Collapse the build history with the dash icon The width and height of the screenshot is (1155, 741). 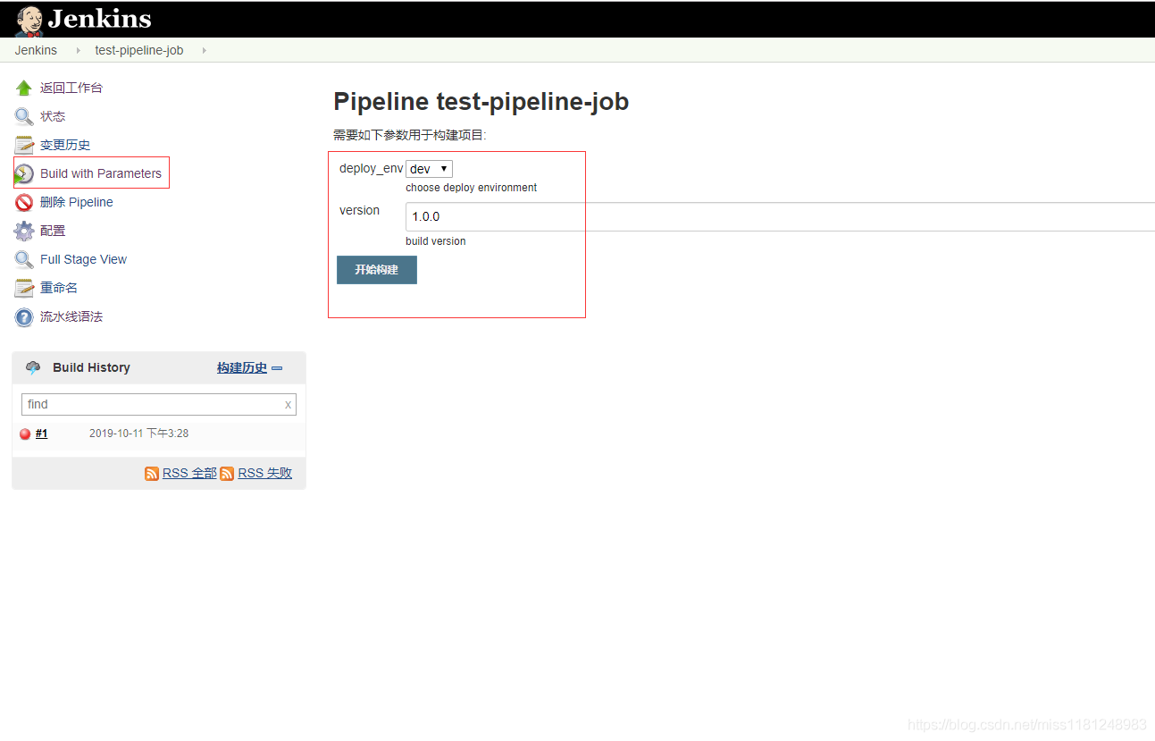pos(277,368)
